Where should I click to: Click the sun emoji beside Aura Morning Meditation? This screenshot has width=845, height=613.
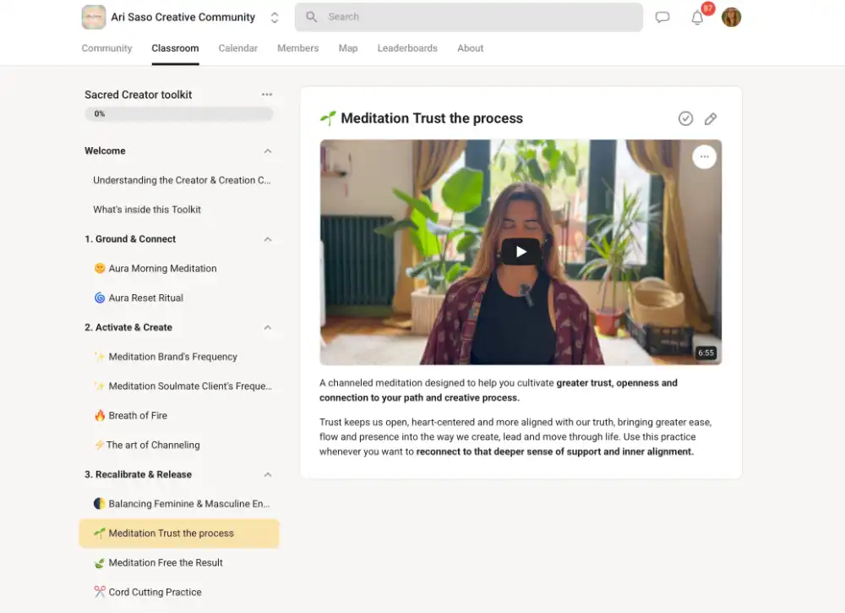(x=100, y=268)
